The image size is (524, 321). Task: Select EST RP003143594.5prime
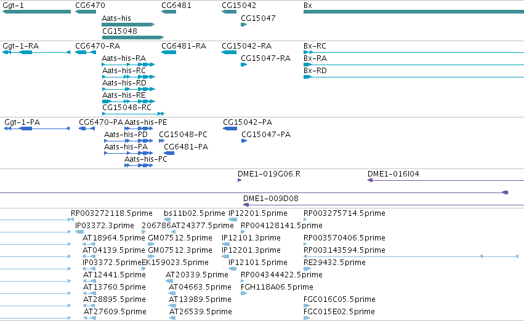click(x=344, y=250)
